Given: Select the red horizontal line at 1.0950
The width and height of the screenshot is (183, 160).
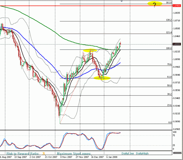Looking at the screenshot, I should tap(86, 6).
